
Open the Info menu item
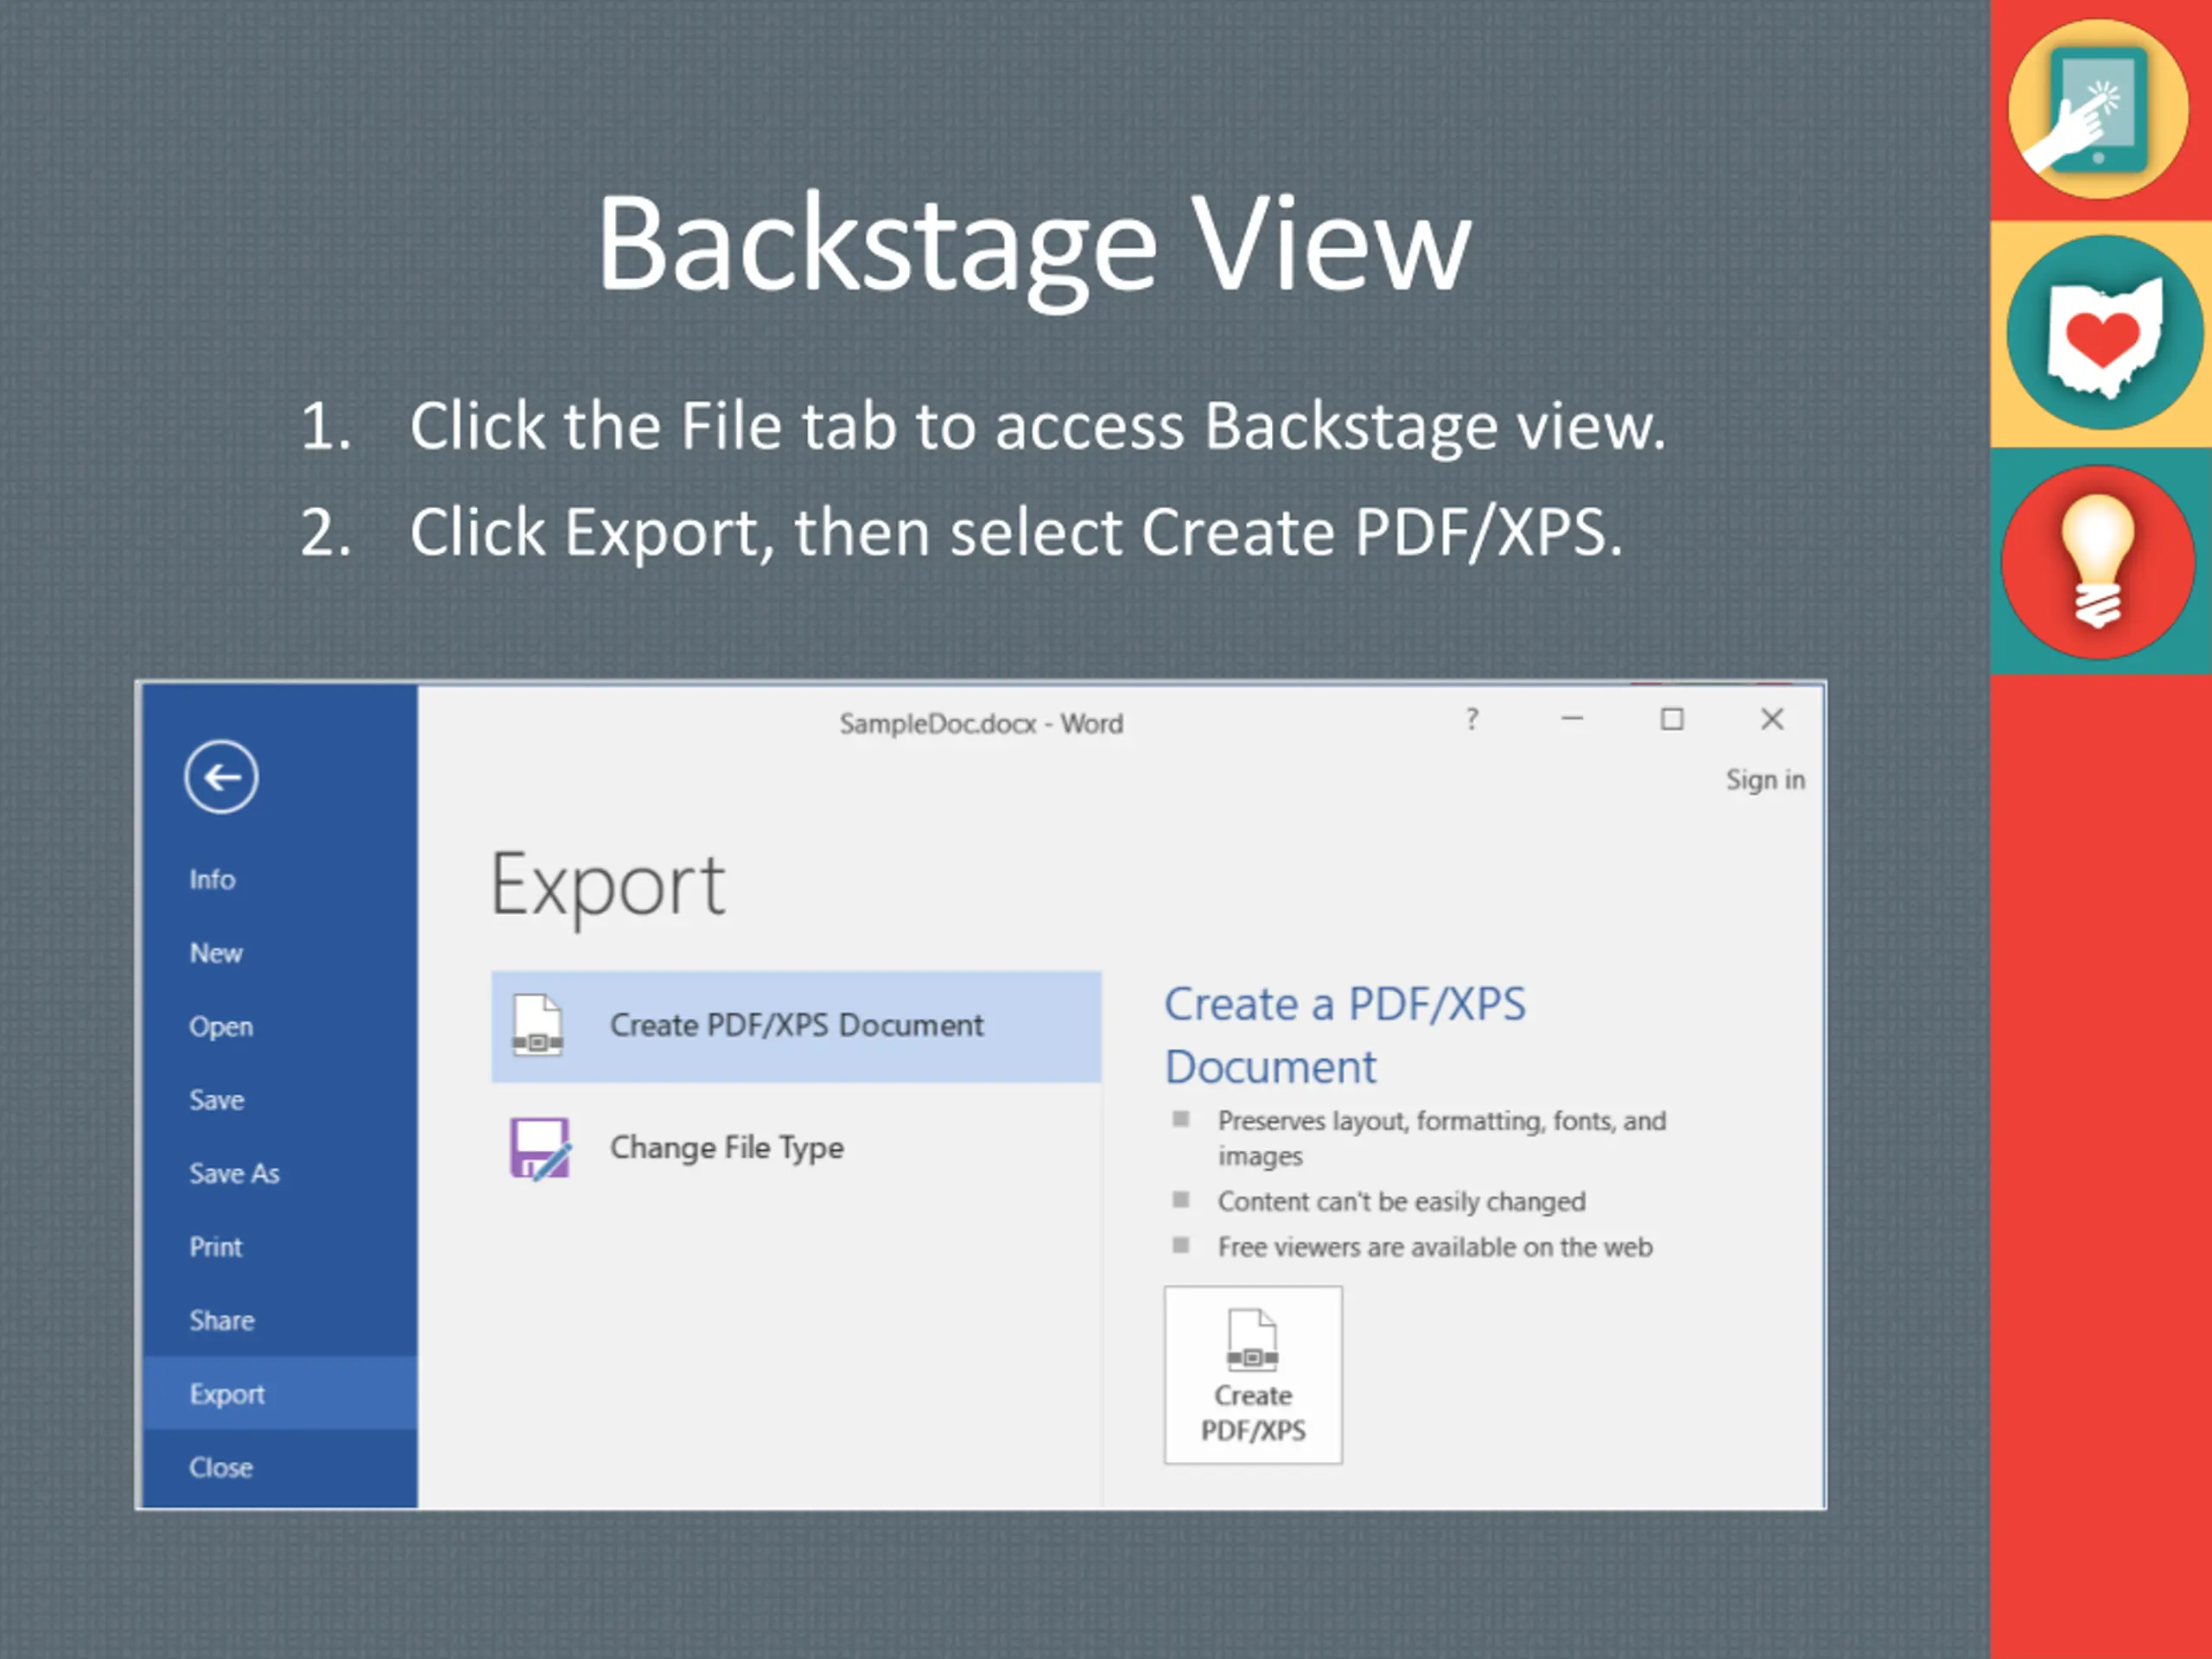pos(212,880)
